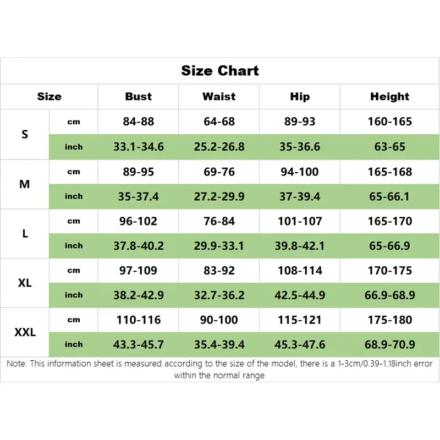Click the 96-102 bust cell
The height and width of the screenshot is (440, 440).
click(139, 221)
